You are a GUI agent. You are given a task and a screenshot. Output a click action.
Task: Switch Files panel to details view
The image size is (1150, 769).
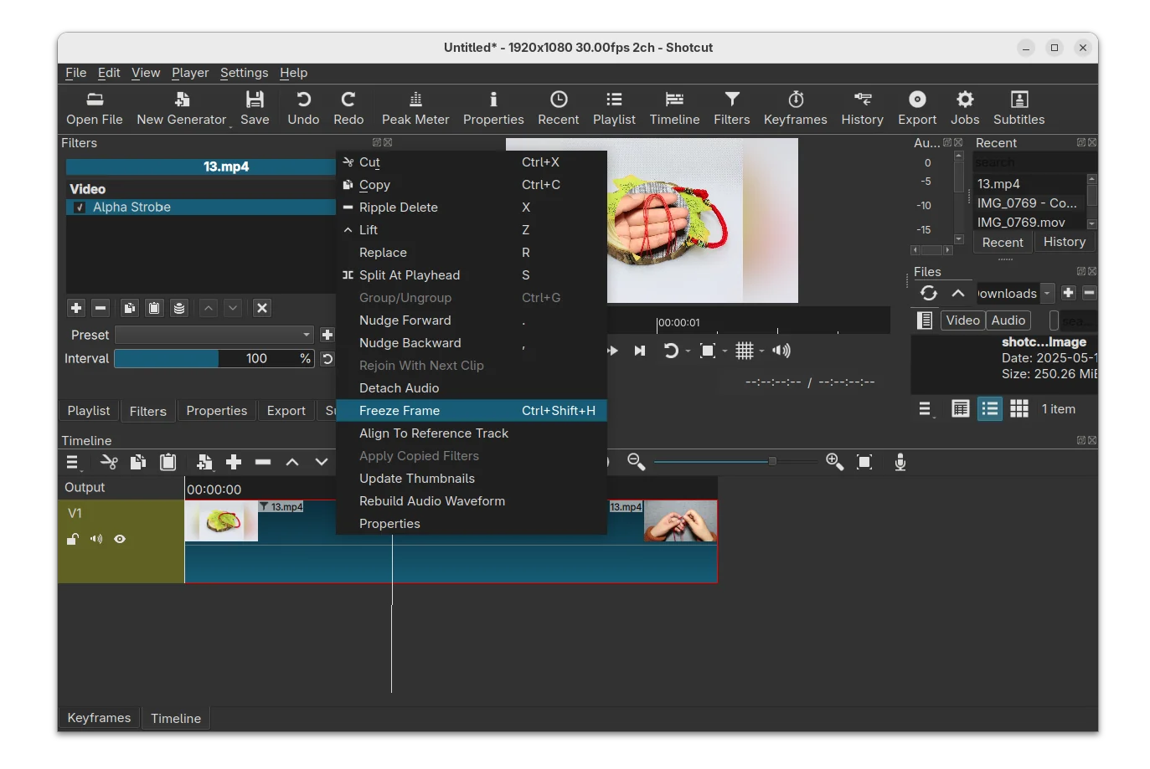(961, 409)
